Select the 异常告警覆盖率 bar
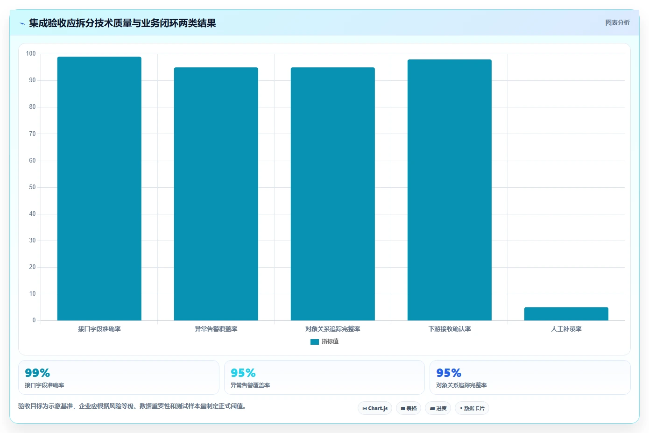Image resolution: width=649 pixels, height=433 pixels. point(216,194)
